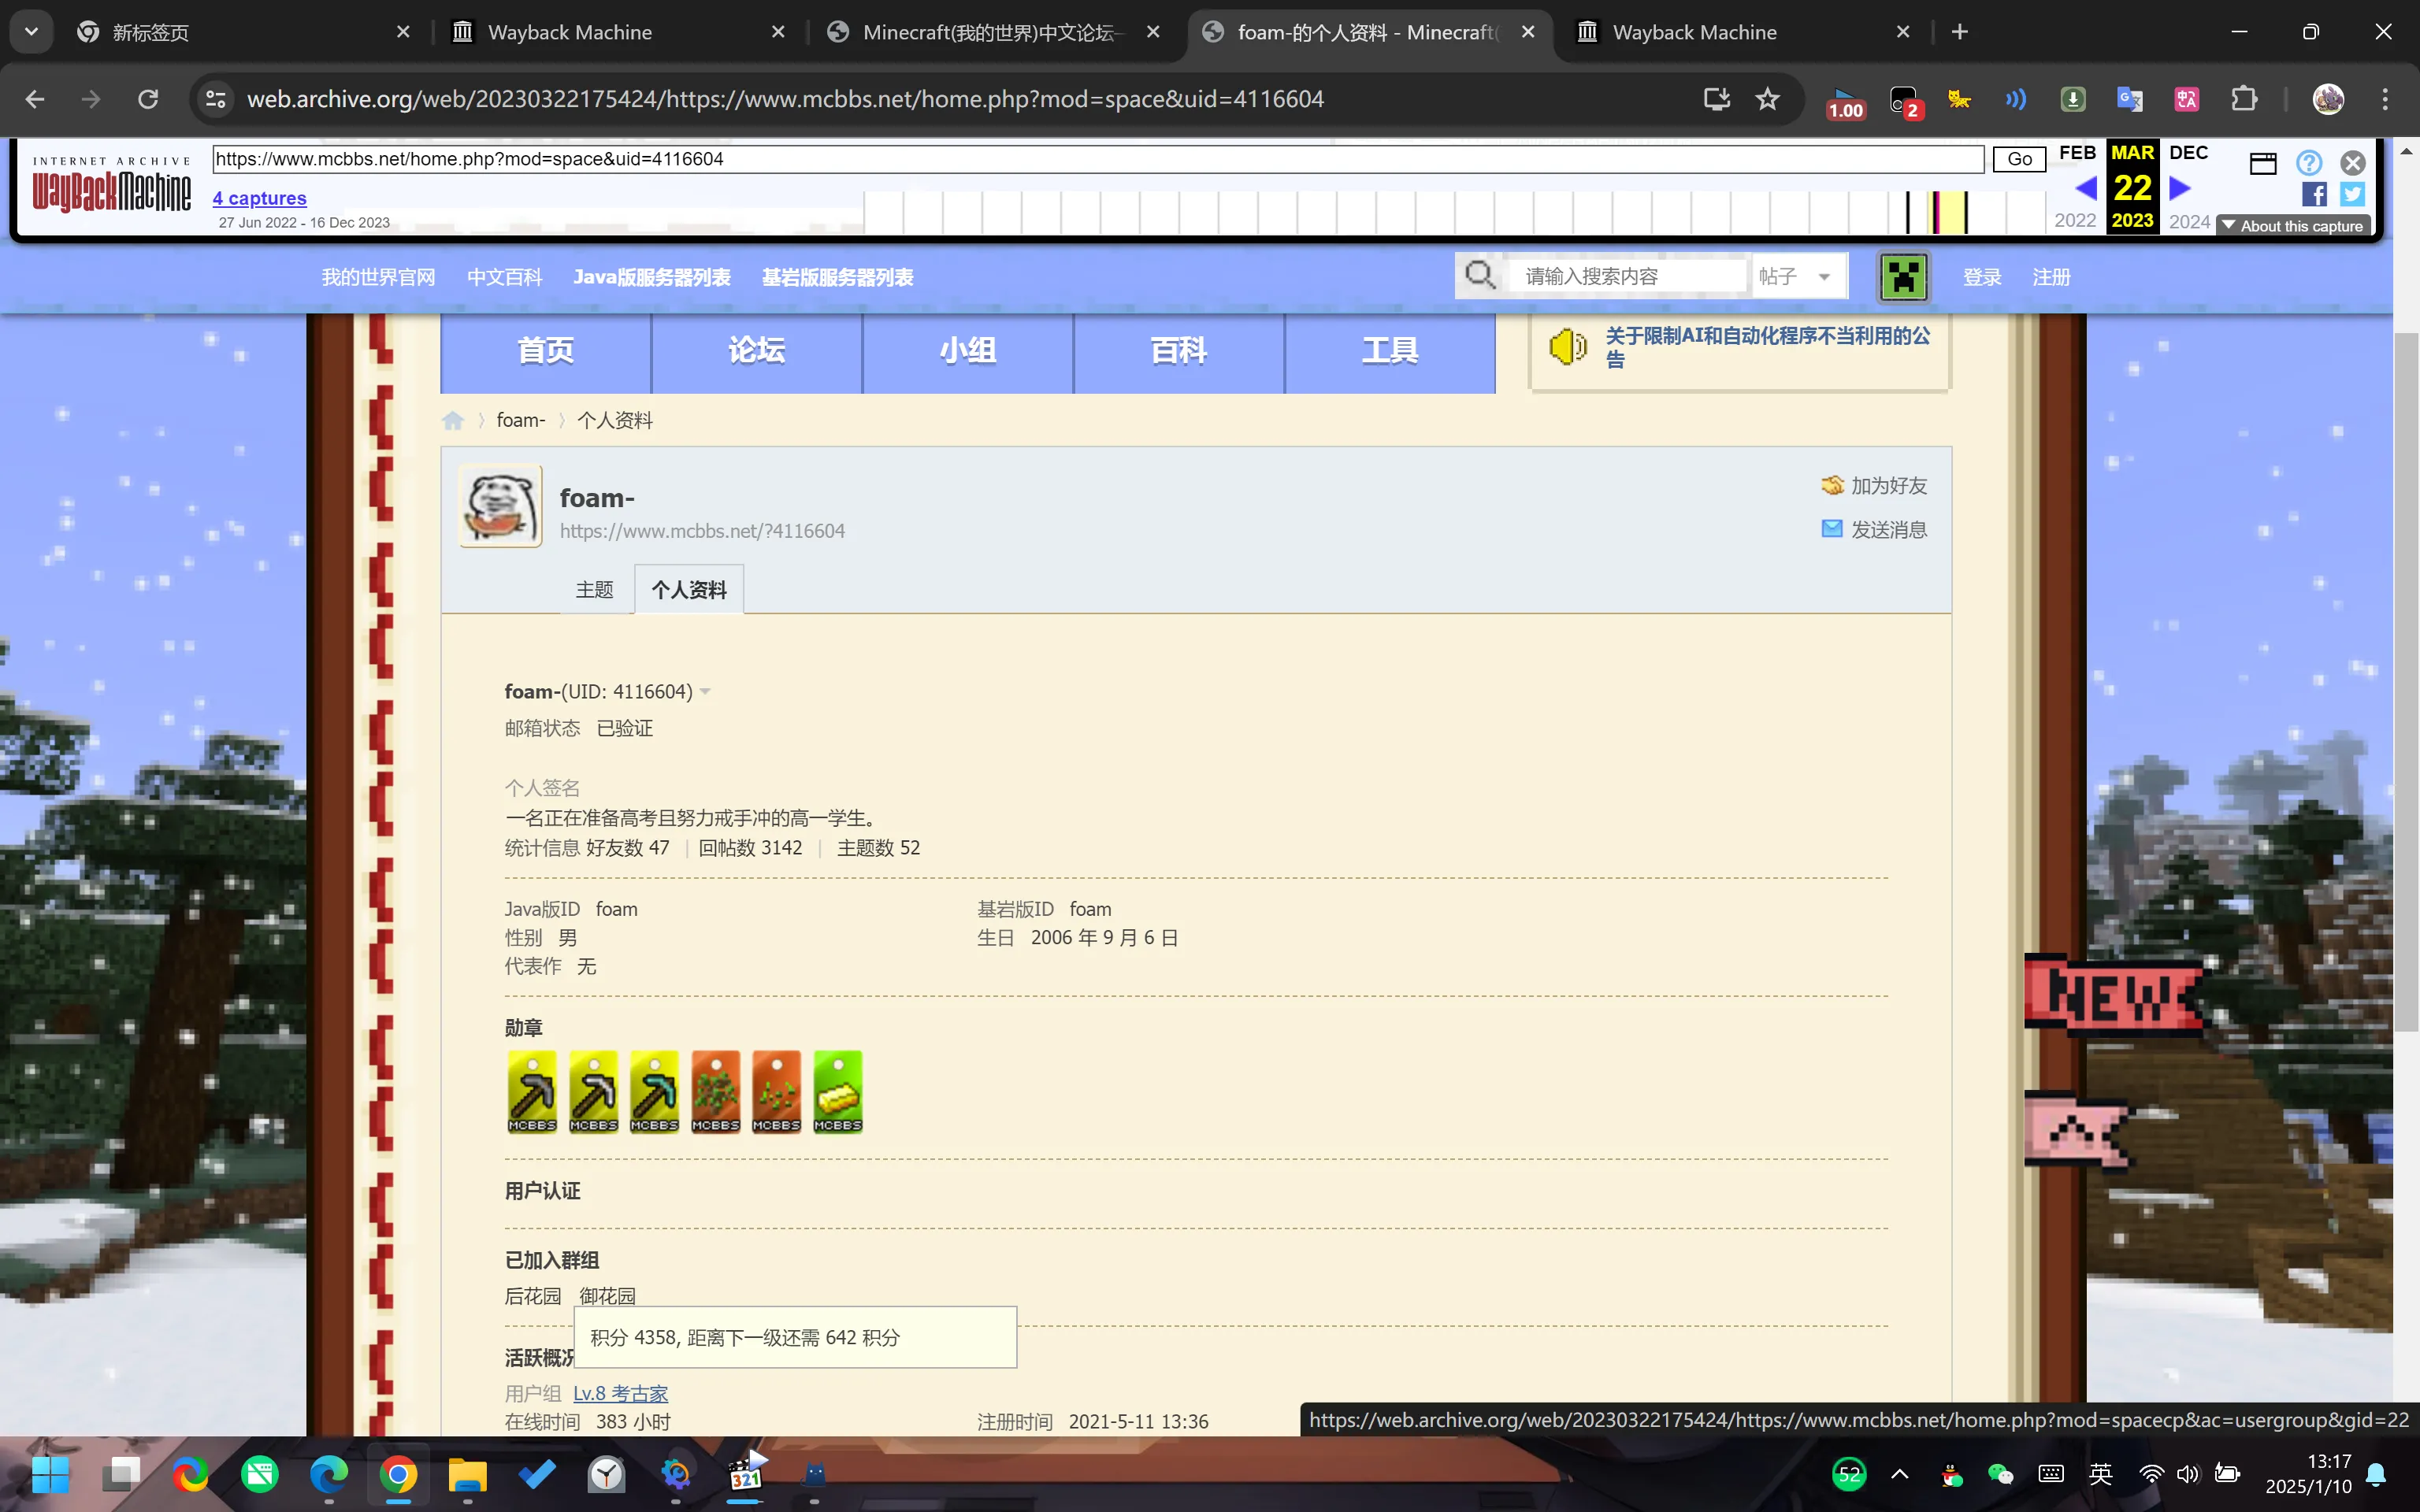Click the second pickaxe medal

click(593, 1091)
